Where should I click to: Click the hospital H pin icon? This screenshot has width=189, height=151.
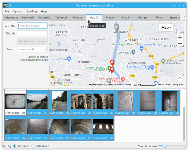pyautogui.click(x=123, y=79)
